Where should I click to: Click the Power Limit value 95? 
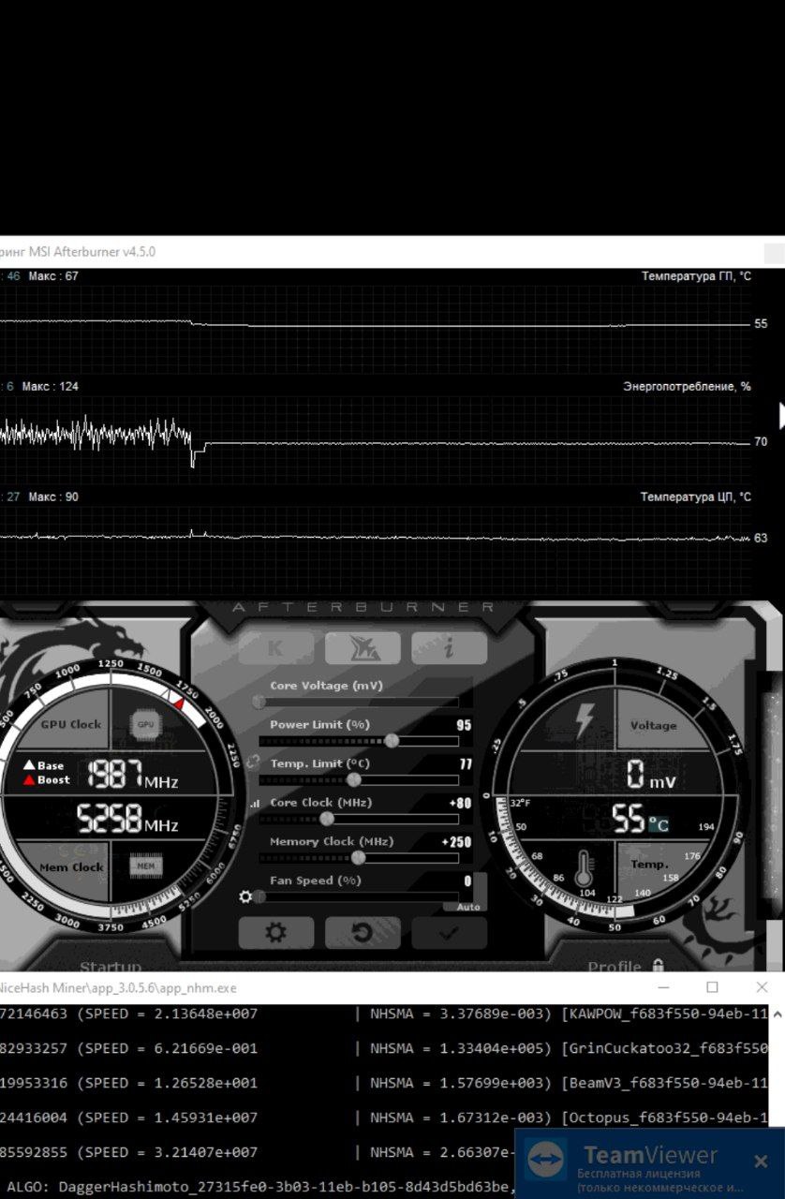464,725
